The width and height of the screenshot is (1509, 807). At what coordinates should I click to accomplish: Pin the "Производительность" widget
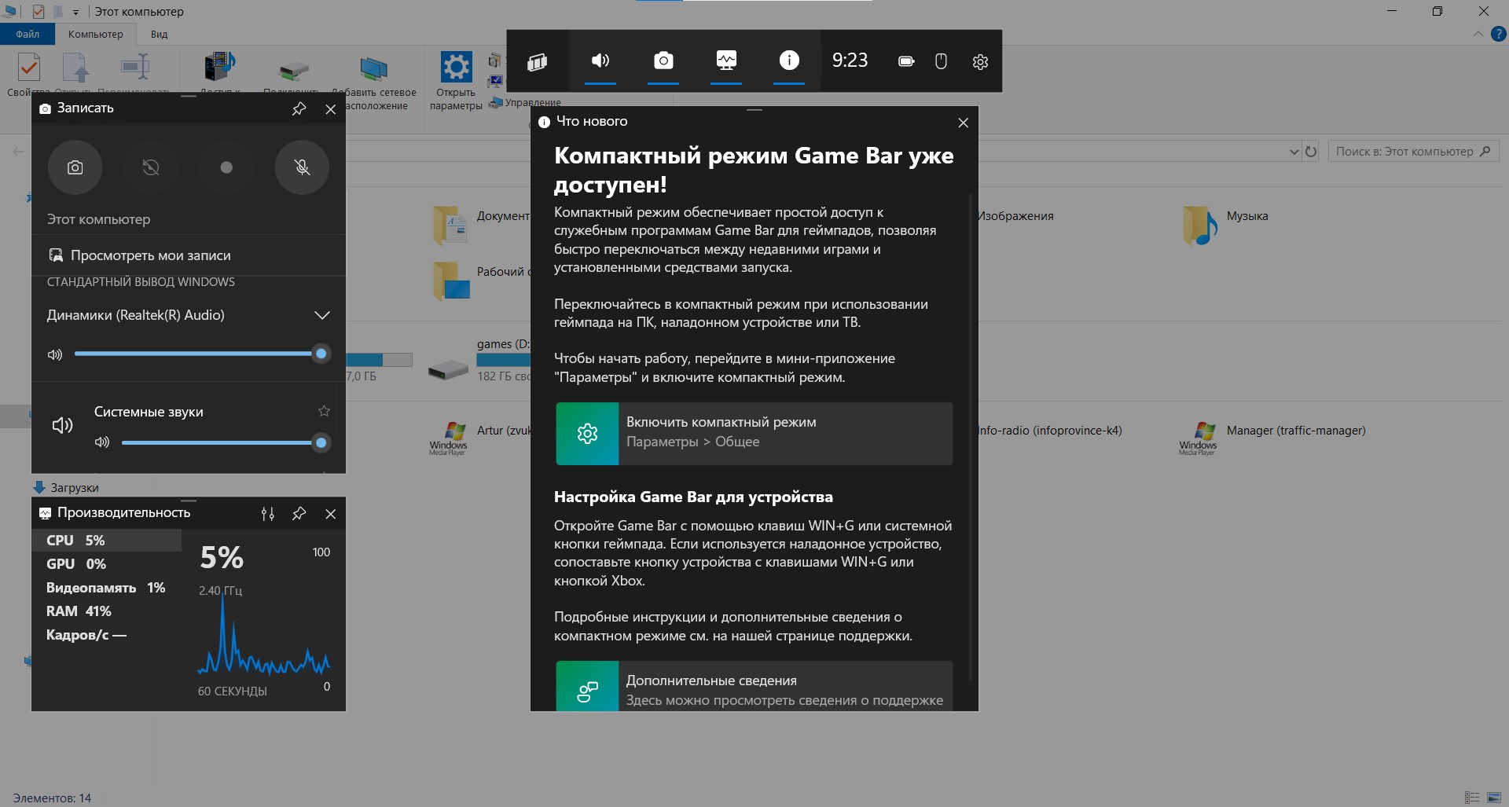coord(299,514)
